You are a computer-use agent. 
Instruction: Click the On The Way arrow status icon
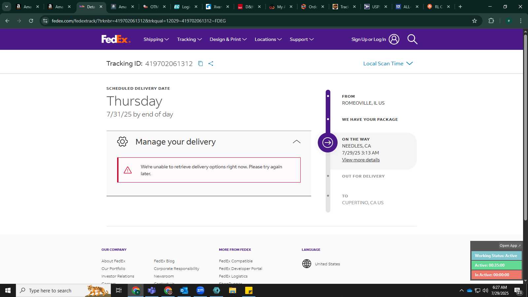pyautogui.click(x=327, y=143)
